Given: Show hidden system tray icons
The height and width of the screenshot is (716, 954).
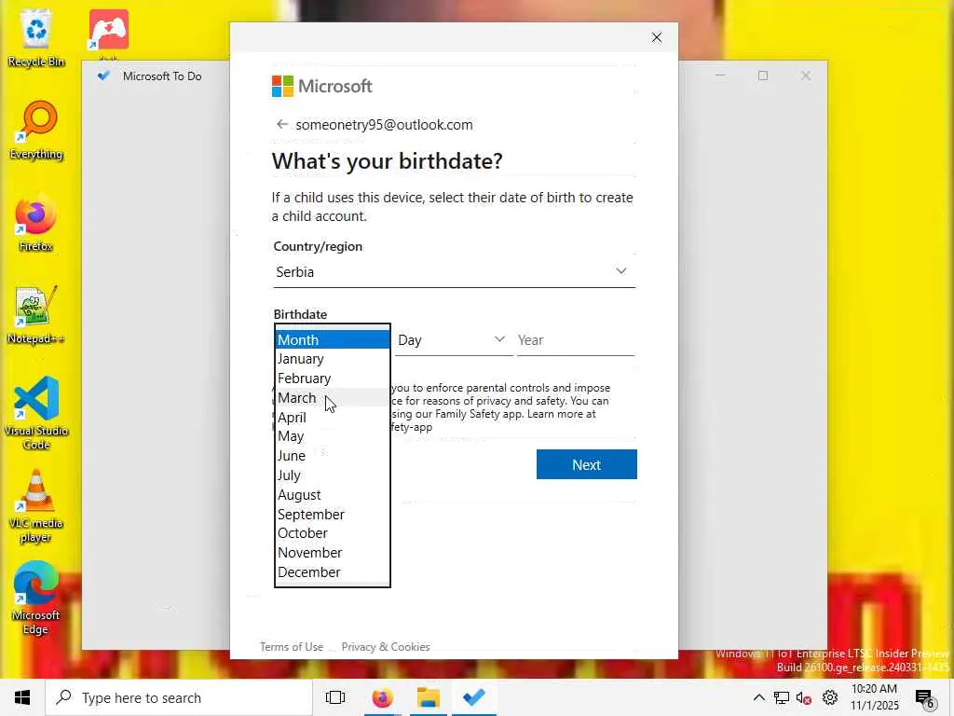Looking at the screenshot, I should click(758, 697).
